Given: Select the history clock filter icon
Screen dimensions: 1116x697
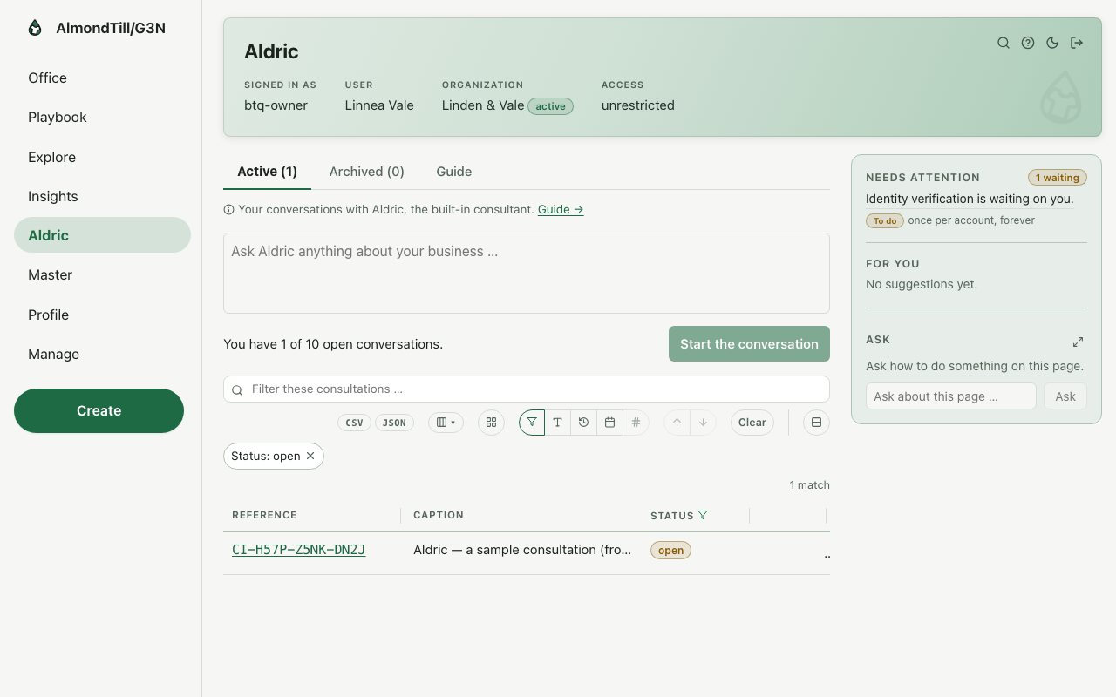Looking at the screenshot, I should tap(584, 423).
